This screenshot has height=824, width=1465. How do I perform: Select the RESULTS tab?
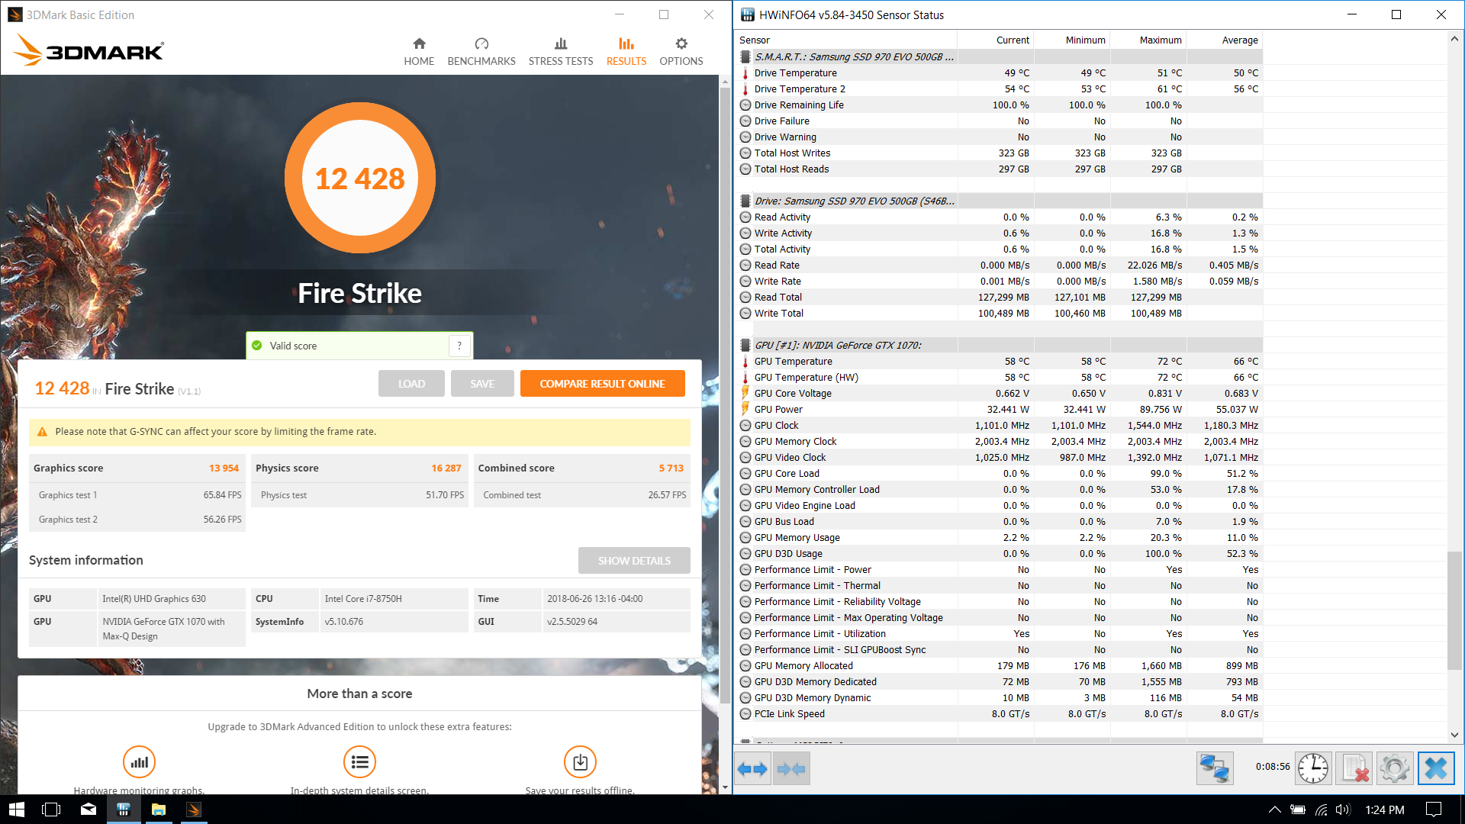coord(626,51)
